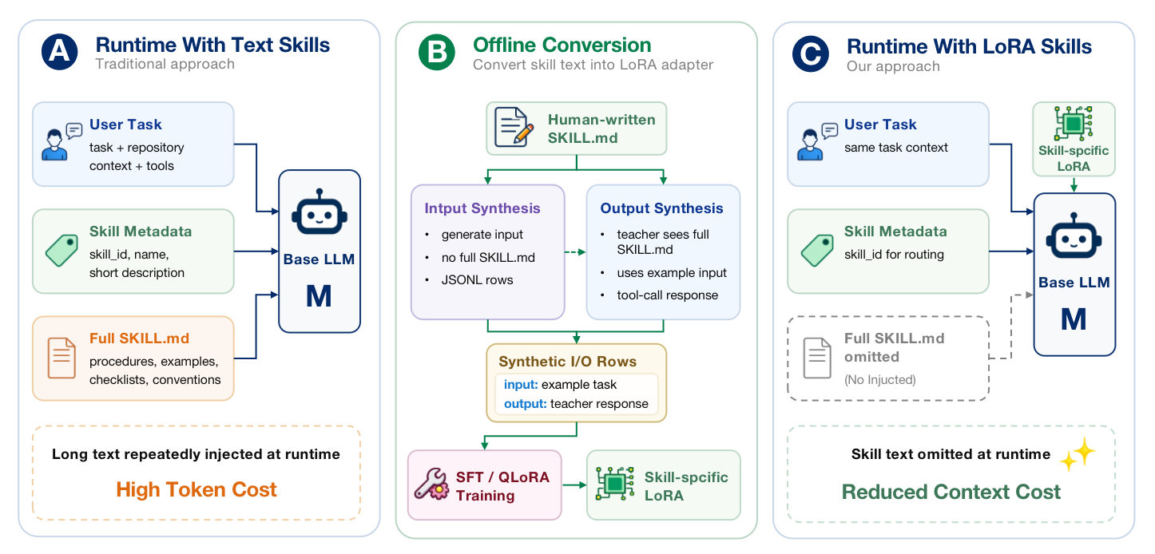Viewport: 1155px width, 554px height.
Task: Click the "skill_id for routing" text
Action: tap(894, 255)
